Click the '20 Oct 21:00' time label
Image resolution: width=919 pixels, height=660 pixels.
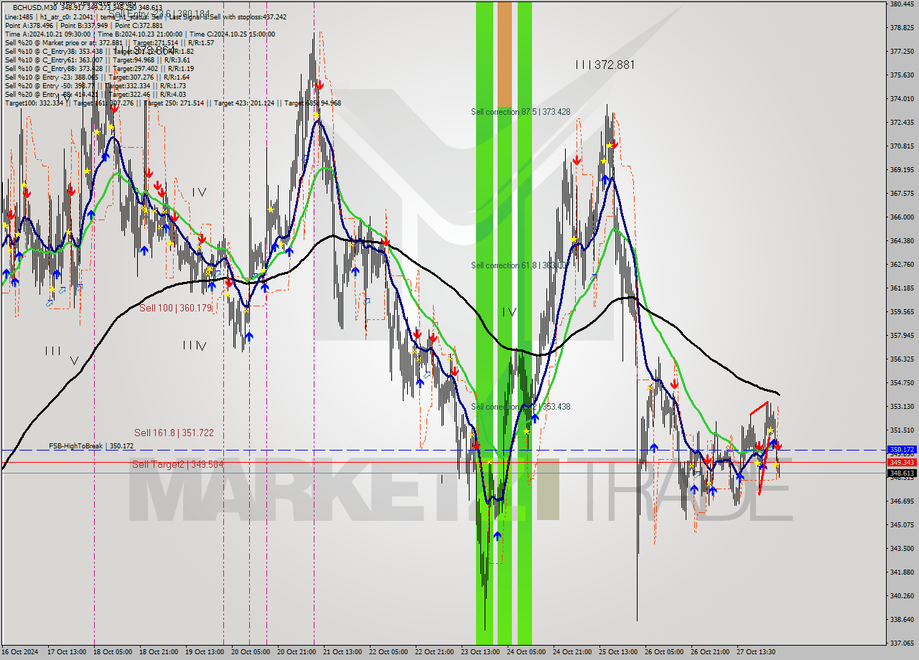coord(297,652)
